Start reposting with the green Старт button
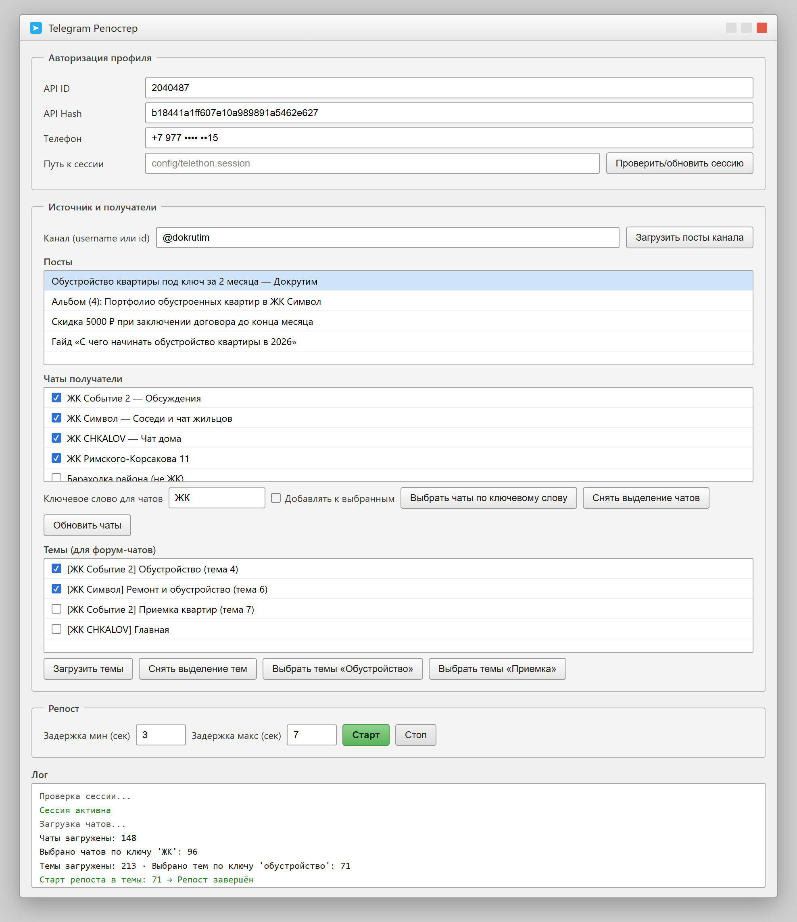The image size is (797, 922). point(365,735)
